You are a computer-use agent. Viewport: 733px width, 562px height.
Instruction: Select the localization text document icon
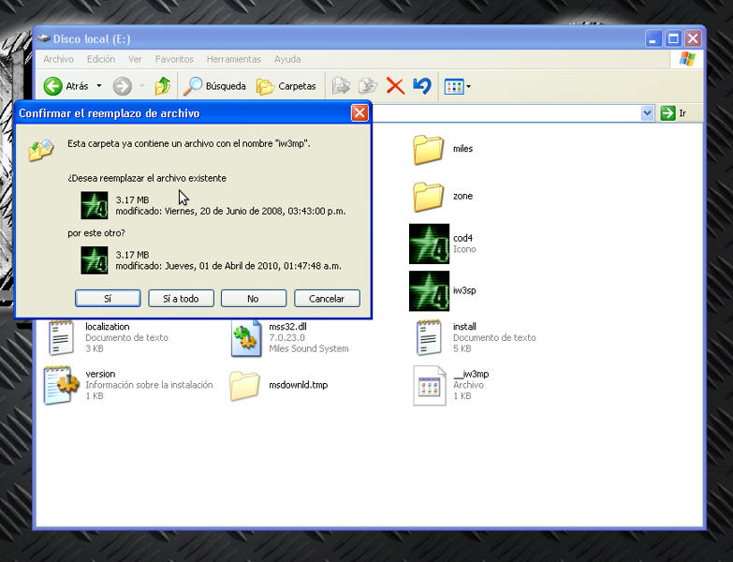coord(61,337)
